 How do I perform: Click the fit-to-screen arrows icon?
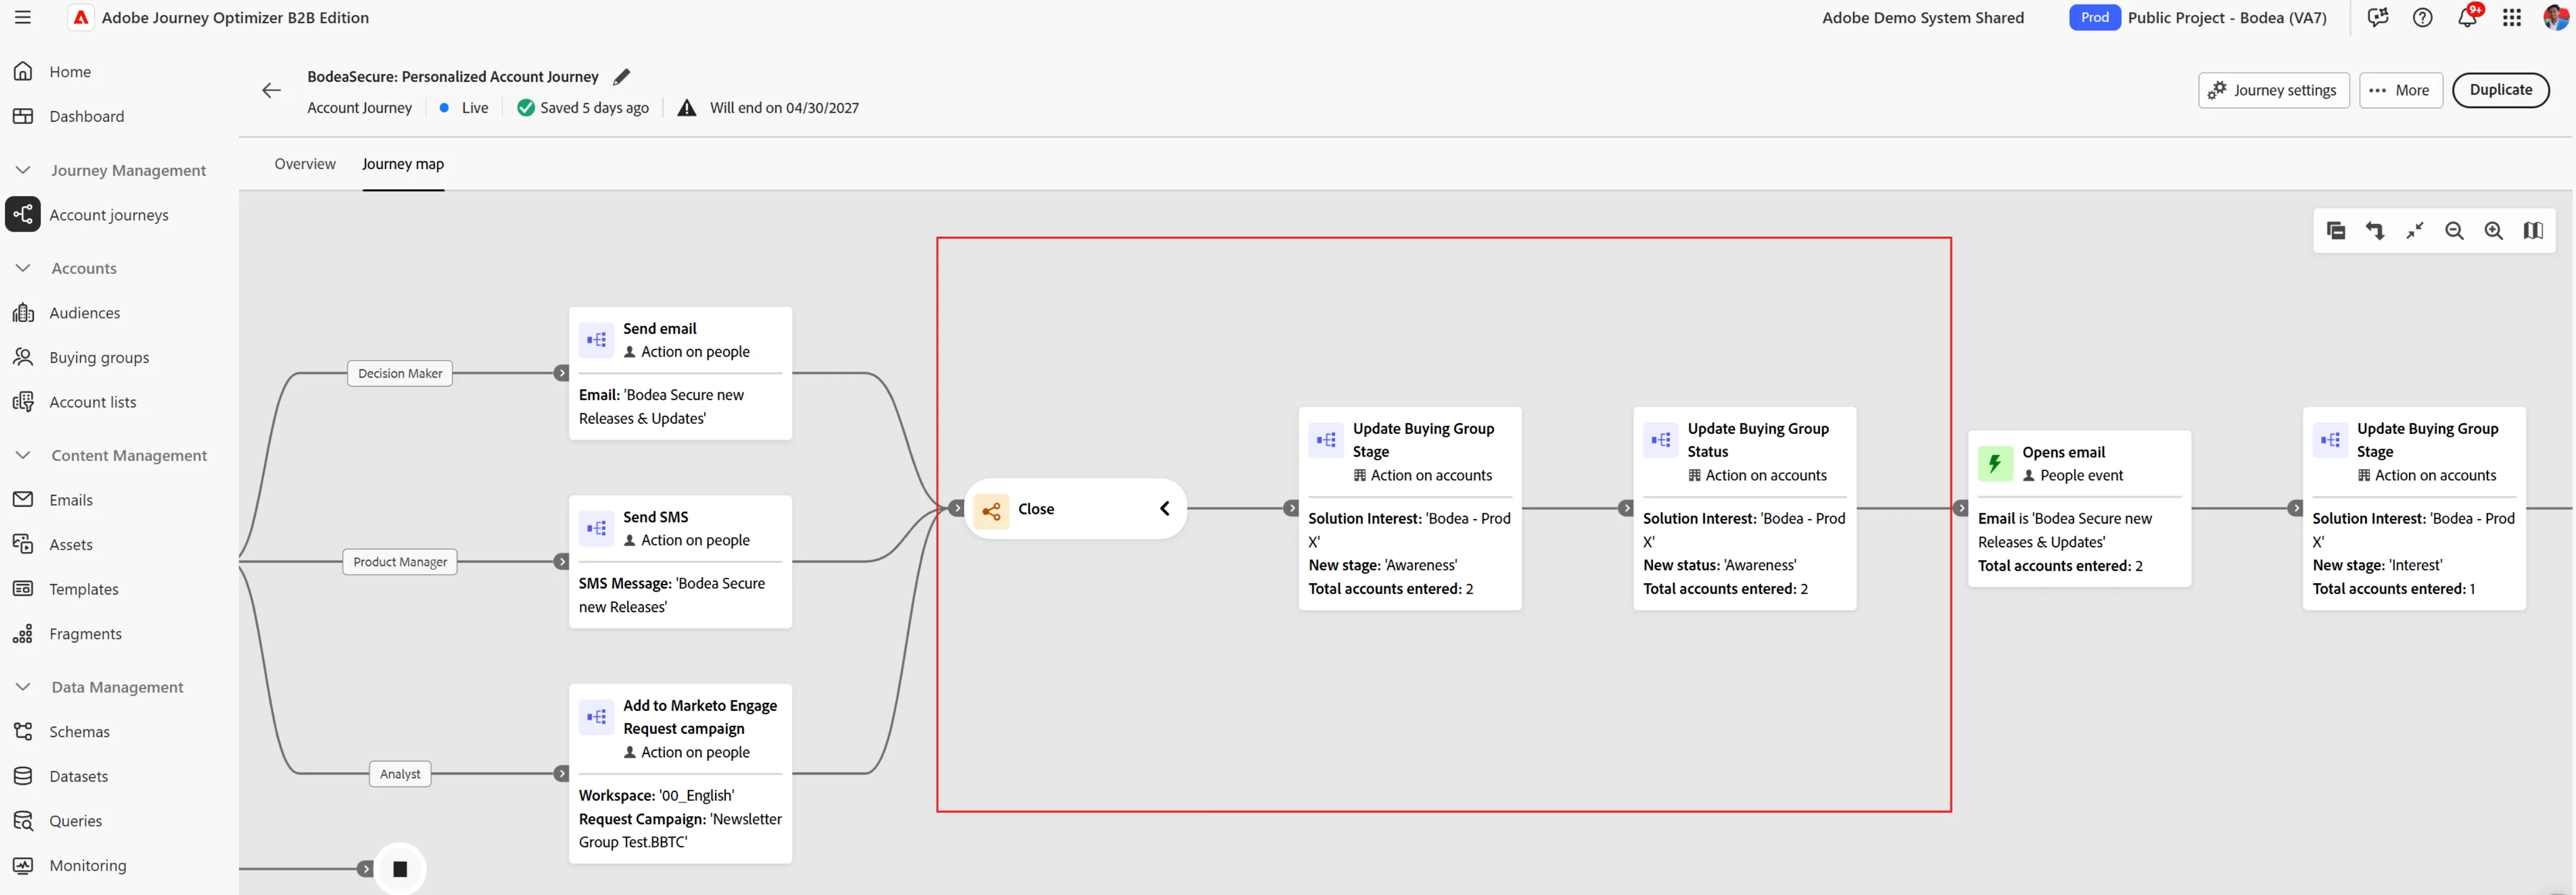click(x=2415, y=231)
